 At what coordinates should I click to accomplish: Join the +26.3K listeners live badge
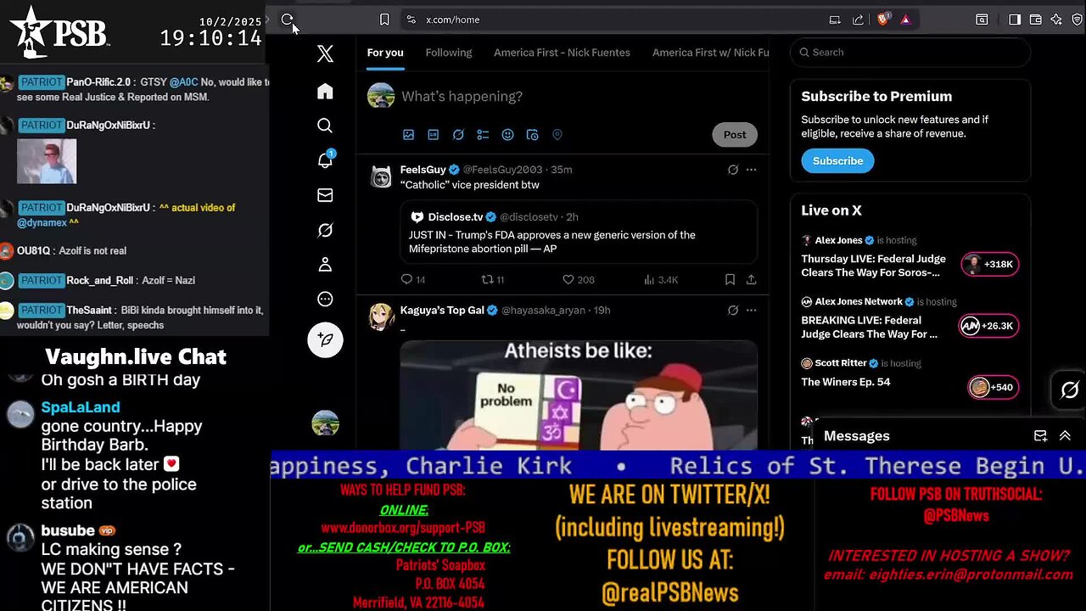click(988, 326)
